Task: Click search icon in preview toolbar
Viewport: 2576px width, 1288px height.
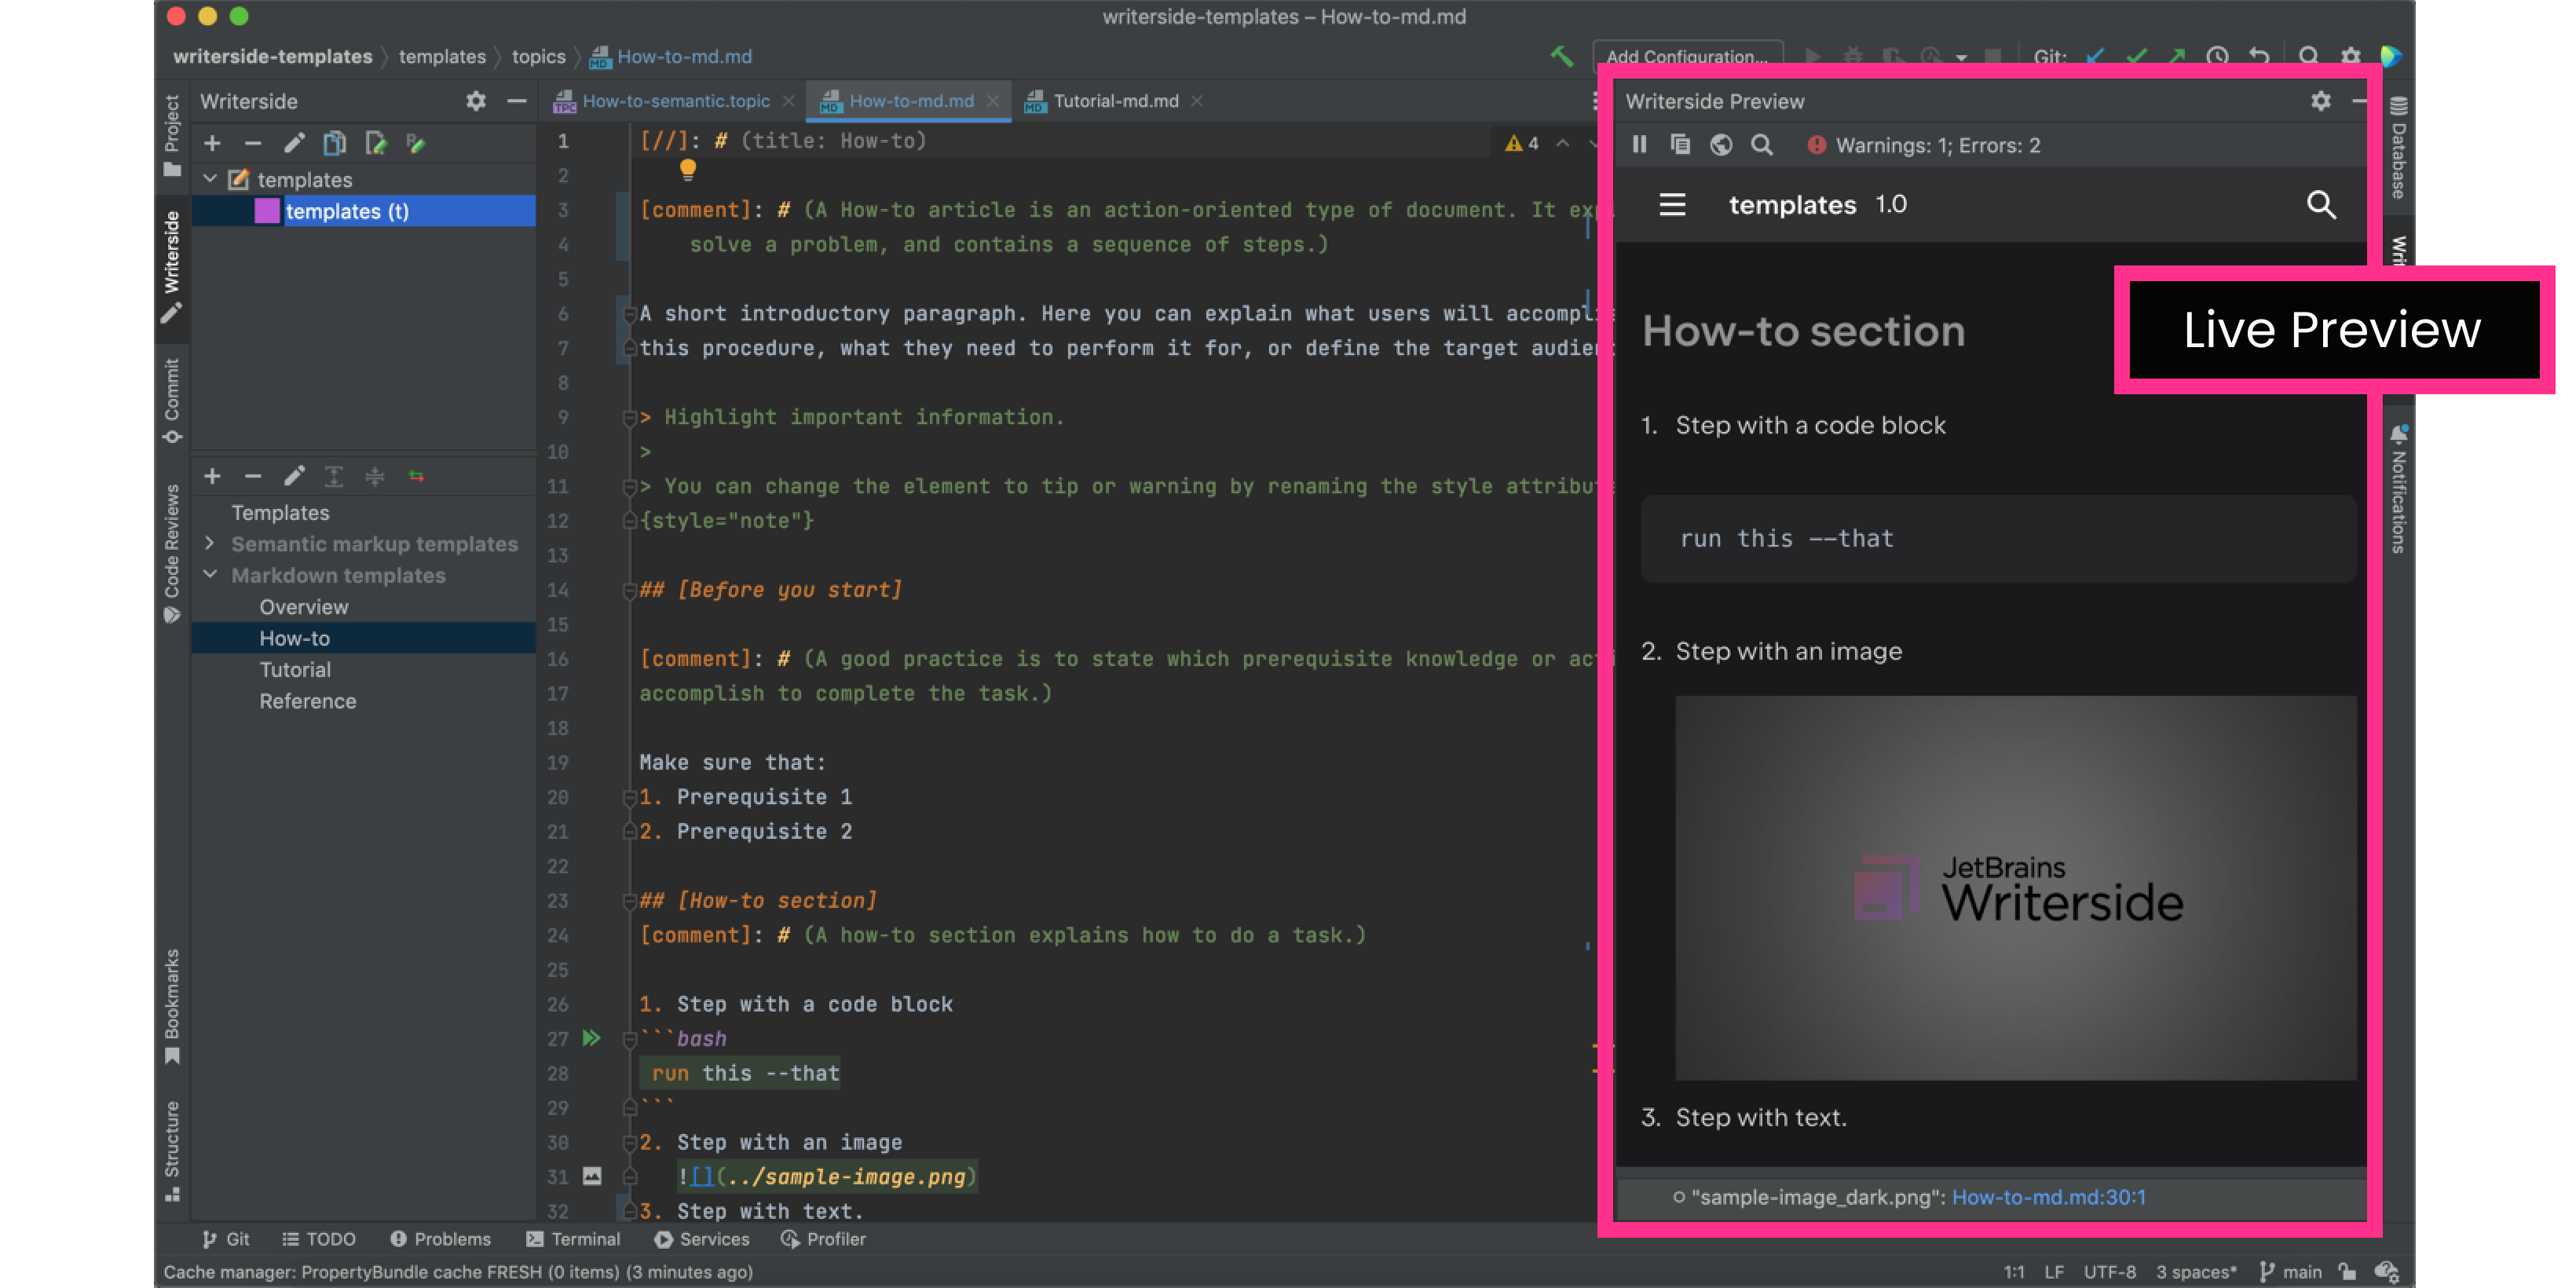Action: (x=1762, y=145)
